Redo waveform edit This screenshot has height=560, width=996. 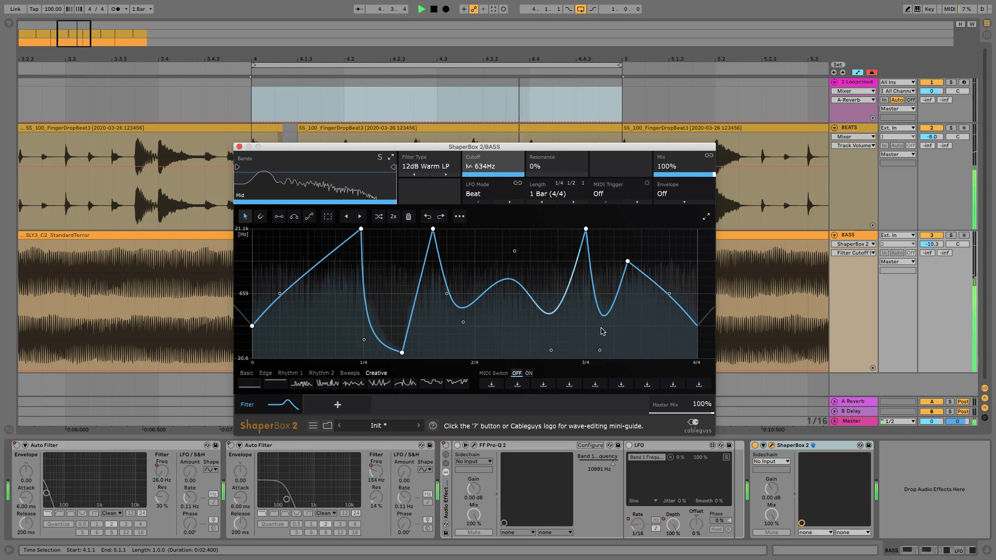441,217
